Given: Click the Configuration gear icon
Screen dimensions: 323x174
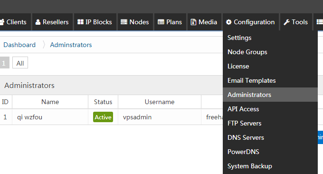Looking at the screenshot, I should pos(228,22).
